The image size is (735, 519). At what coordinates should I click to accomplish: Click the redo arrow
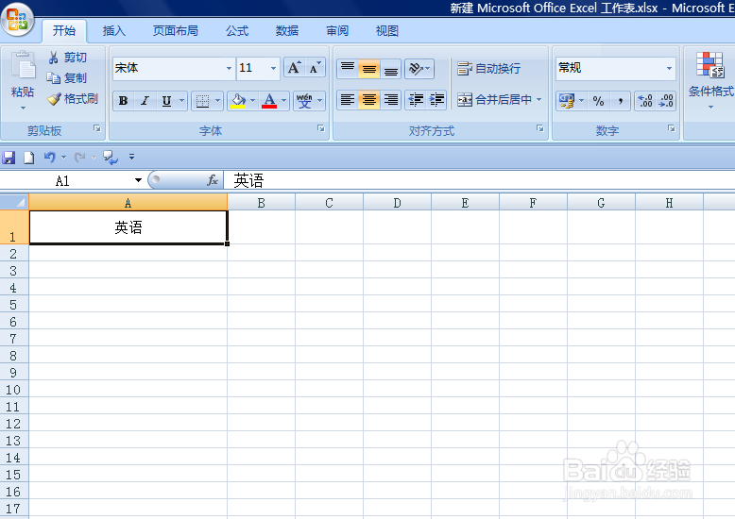80,158
